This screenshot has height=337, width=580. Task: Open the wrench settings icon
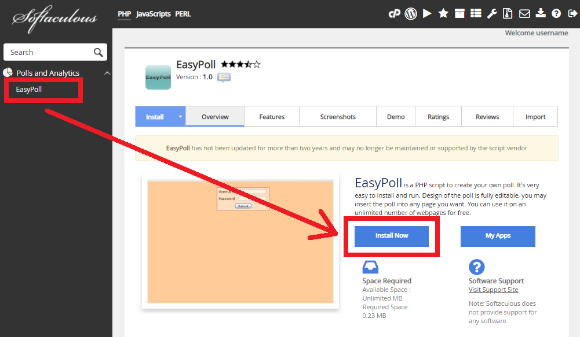pyautogui.click(x=492, y=13)
